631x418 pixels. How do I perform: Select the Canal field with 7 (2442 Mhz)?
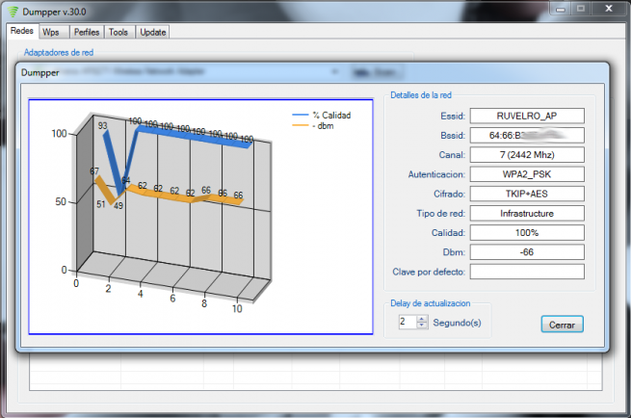pos(527,154)
